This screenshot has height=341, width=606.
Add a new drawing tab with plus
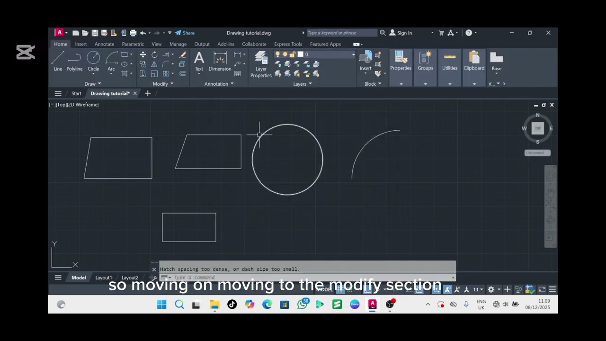tap(148, 93)
